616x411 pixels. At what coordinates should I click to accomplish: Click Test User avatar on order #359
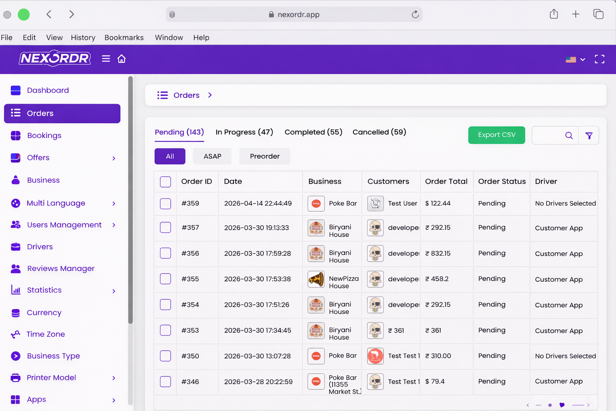coord(375,203)
